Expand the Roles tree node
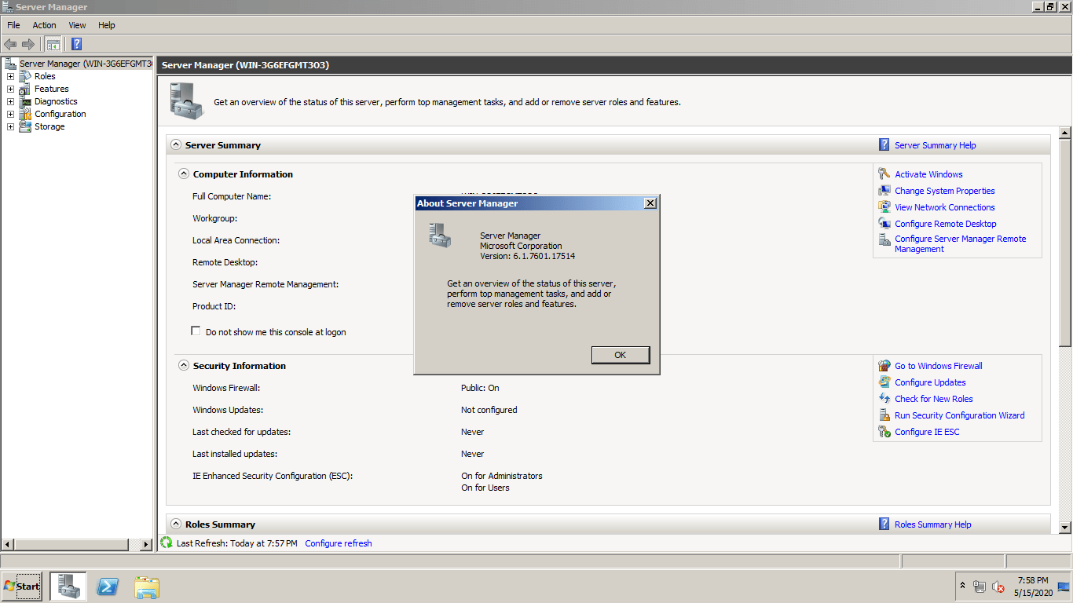 10,76
